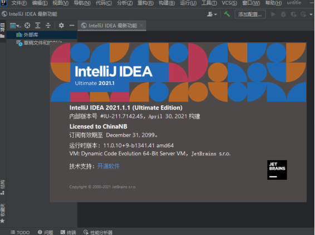Screen dimensions: 315x235
Task: Click the 开源软件 link
Action: [x=109, y=166]
